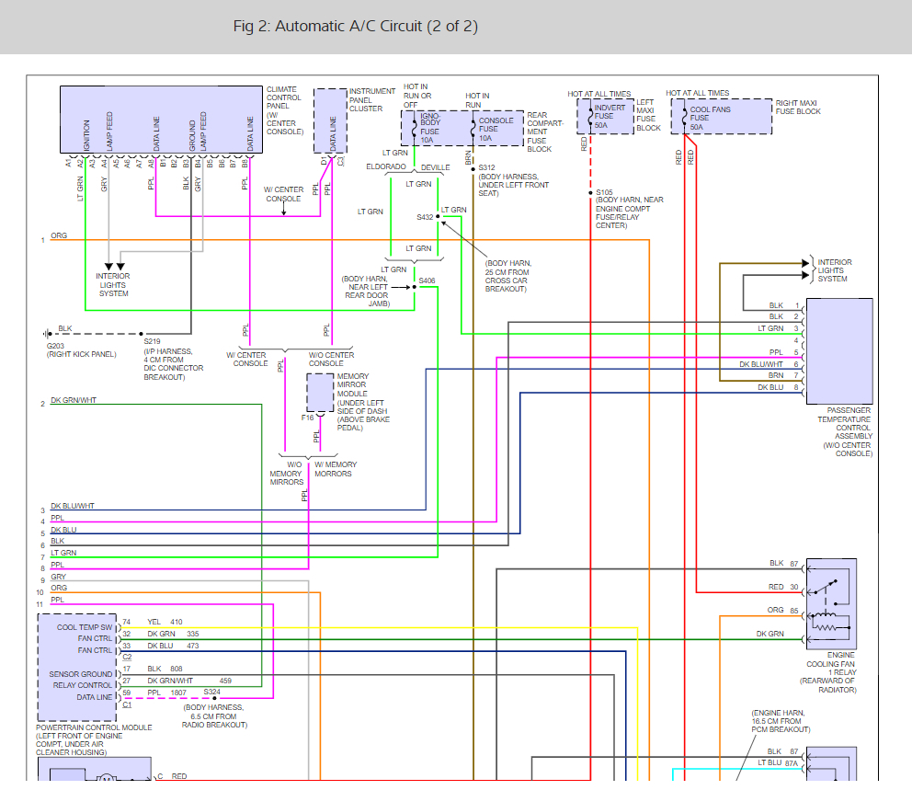Click the F16 pin label on mirror module
Viewport: 912px width, 790px height.
[x=307, y=418]
